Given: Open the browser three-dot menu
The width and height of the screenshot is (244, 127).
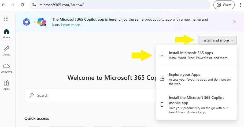Looking at the screenshot, I should tap(241, 5).
